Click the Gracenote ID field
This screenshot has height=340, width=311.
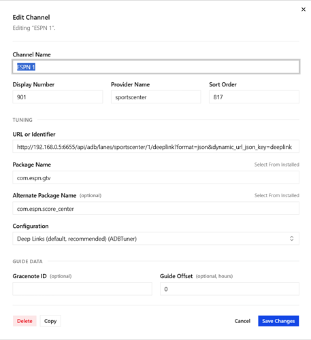pyautogui.click(x=82, y=289)
